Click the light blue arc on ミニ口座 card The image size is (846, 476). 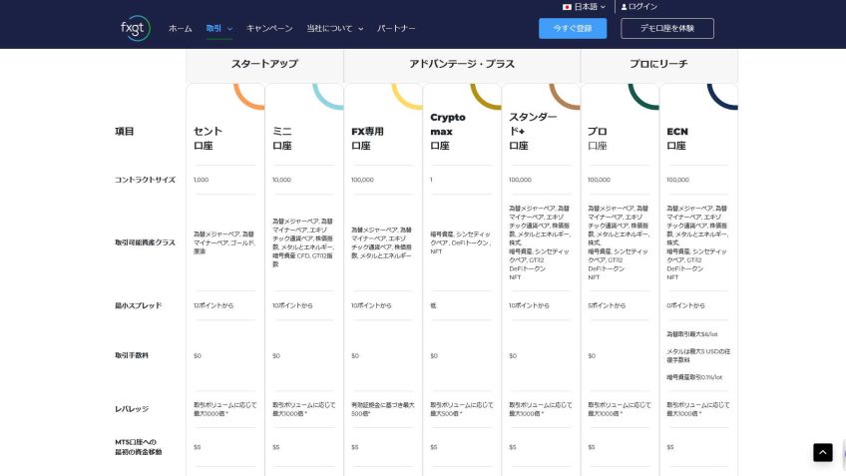pyautogui.click(x=328, y=95)
